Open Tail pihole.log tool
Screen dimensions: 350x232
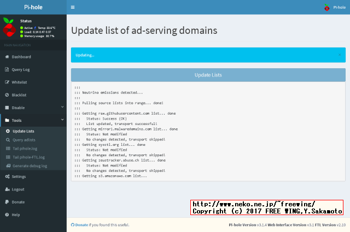click(x=33, y=148)
